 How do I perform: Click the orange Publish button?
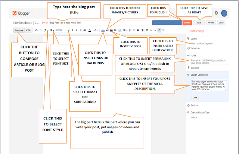pos(187,23)
